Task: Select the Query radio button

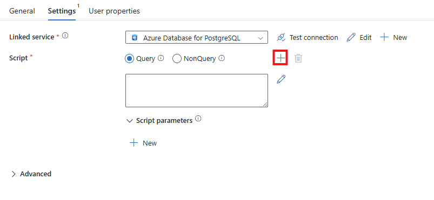Action: pyautogui.click(x=129, y=59)
